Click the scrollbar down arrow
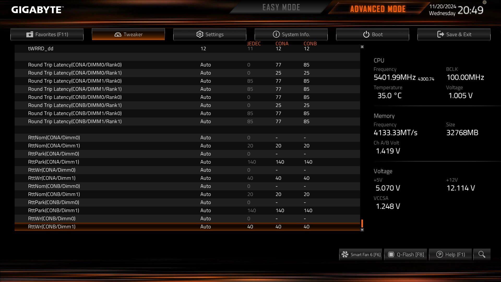The height and width of the screenshot is (282, 501). [362, 230]
